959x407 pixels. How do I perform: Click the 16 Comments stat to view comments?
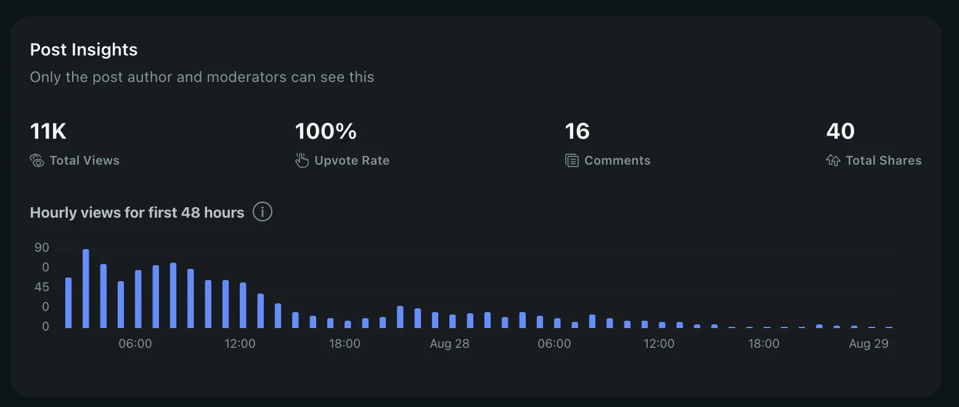(x=577, y=131)
